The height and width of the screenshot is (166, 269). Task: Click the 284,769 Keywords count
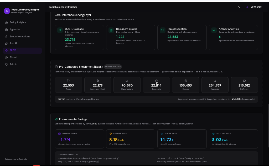coord(215,85)
